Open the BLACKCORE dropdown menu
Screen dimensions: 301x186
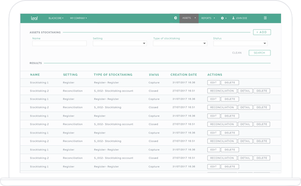tap(56, 18)
